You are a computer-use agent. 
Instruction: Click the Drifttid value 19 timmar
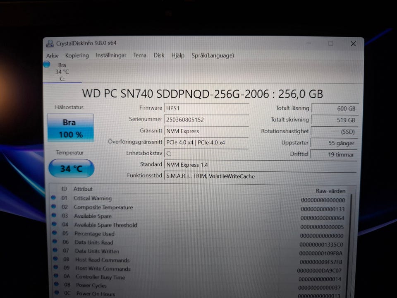click(333, 154)
